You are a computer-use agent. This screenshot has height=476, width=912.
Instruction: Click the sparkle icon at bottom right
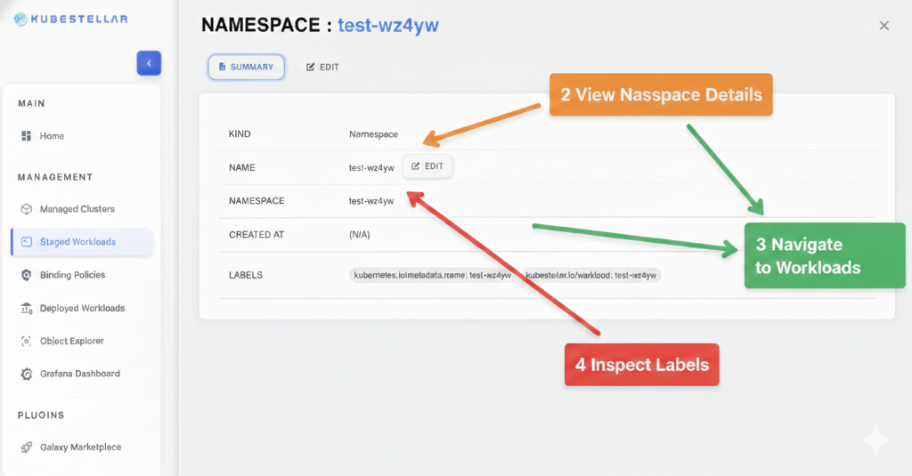pyautogui.click(x=875, y=440)
